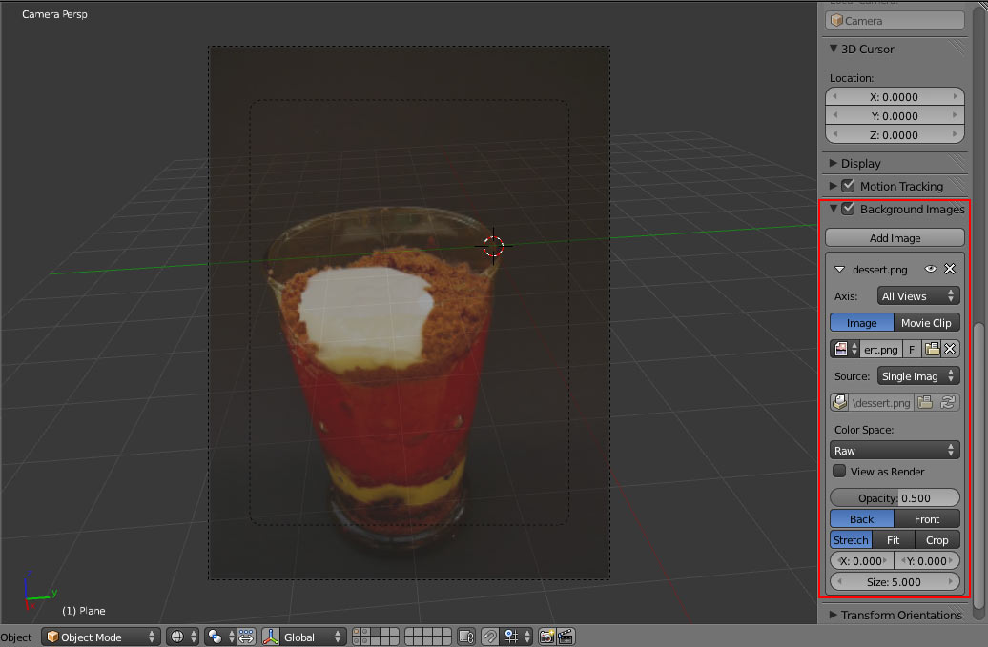Expand the Motion Tracking panel

point(833,186)
